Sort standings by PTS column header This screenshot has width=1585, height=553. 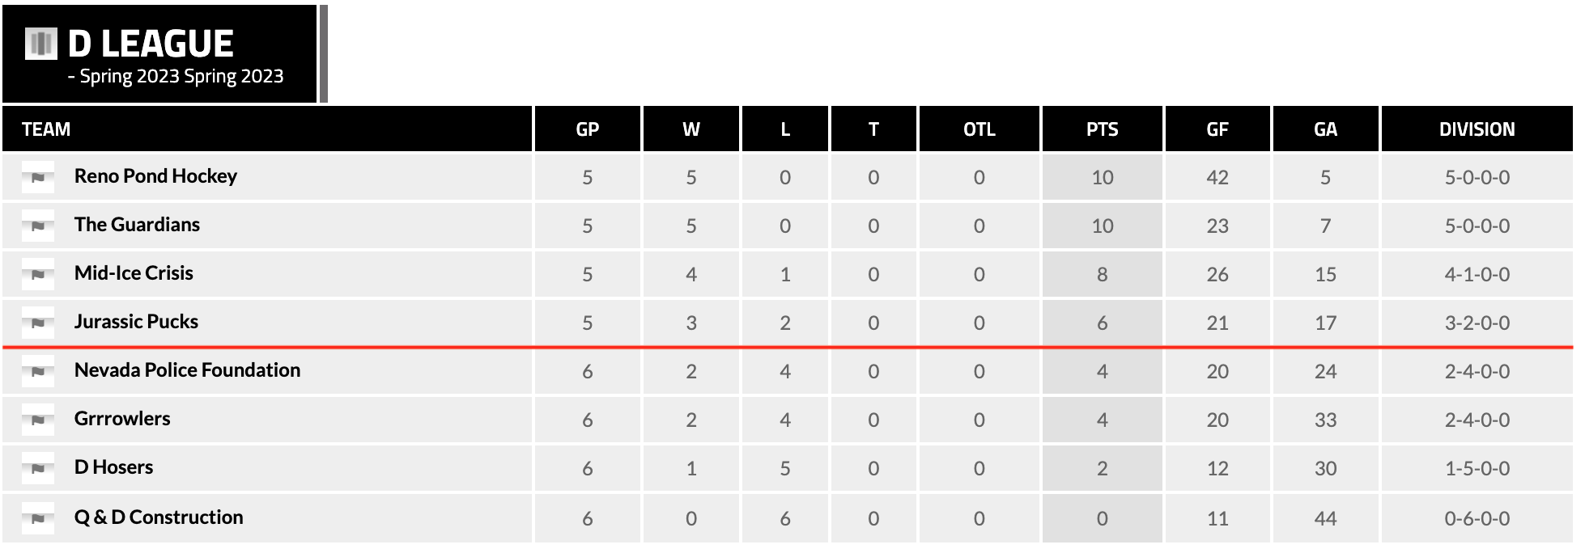pyautogui.click(x=1102, y=129)
